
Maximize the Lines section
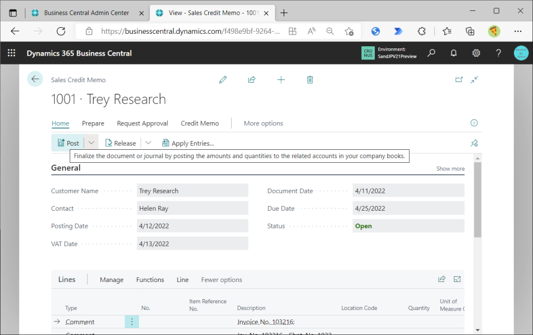click(x=457, y=279)
